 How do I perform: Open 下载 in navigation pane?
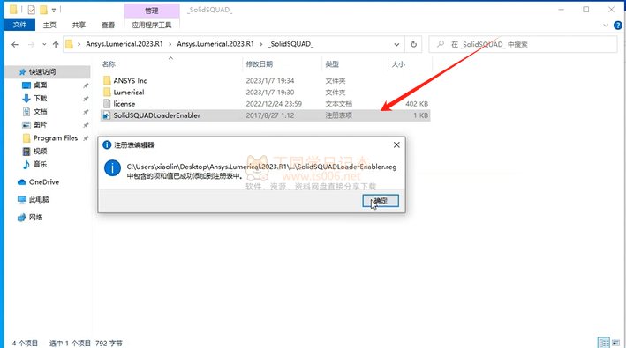pyautogui.click(x=40, y=98)
